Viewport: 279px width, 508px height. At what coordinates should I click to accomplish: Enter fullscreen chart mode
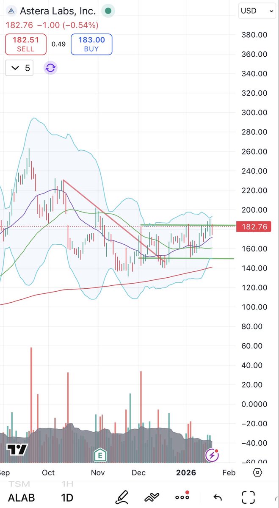(x=248, y=497)
